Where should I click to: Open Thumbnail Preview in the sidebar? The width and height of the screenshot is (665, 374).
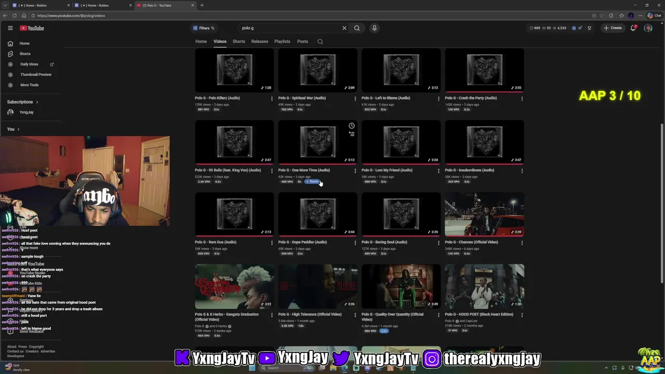coord(31,75)
